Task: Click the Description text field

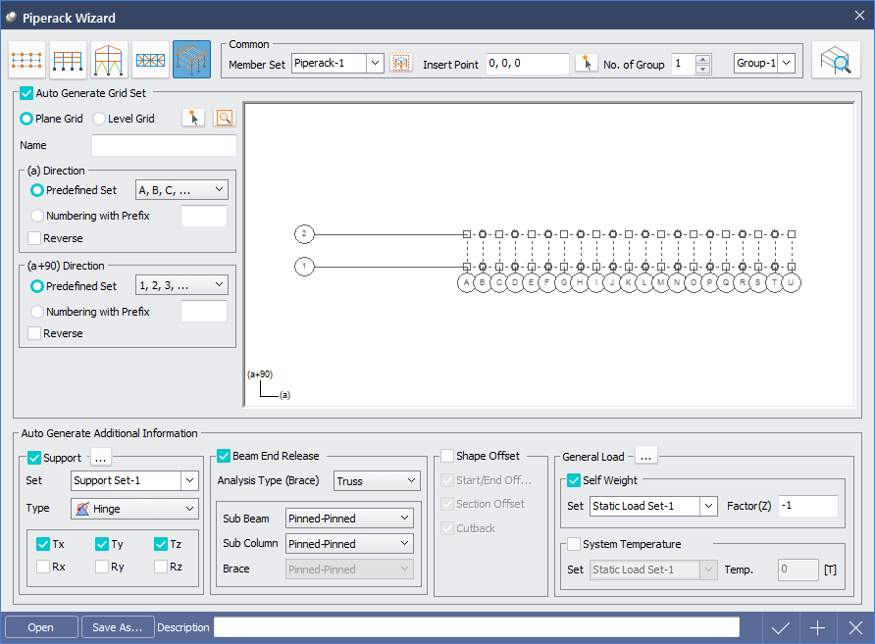Action: click(476, 627)
